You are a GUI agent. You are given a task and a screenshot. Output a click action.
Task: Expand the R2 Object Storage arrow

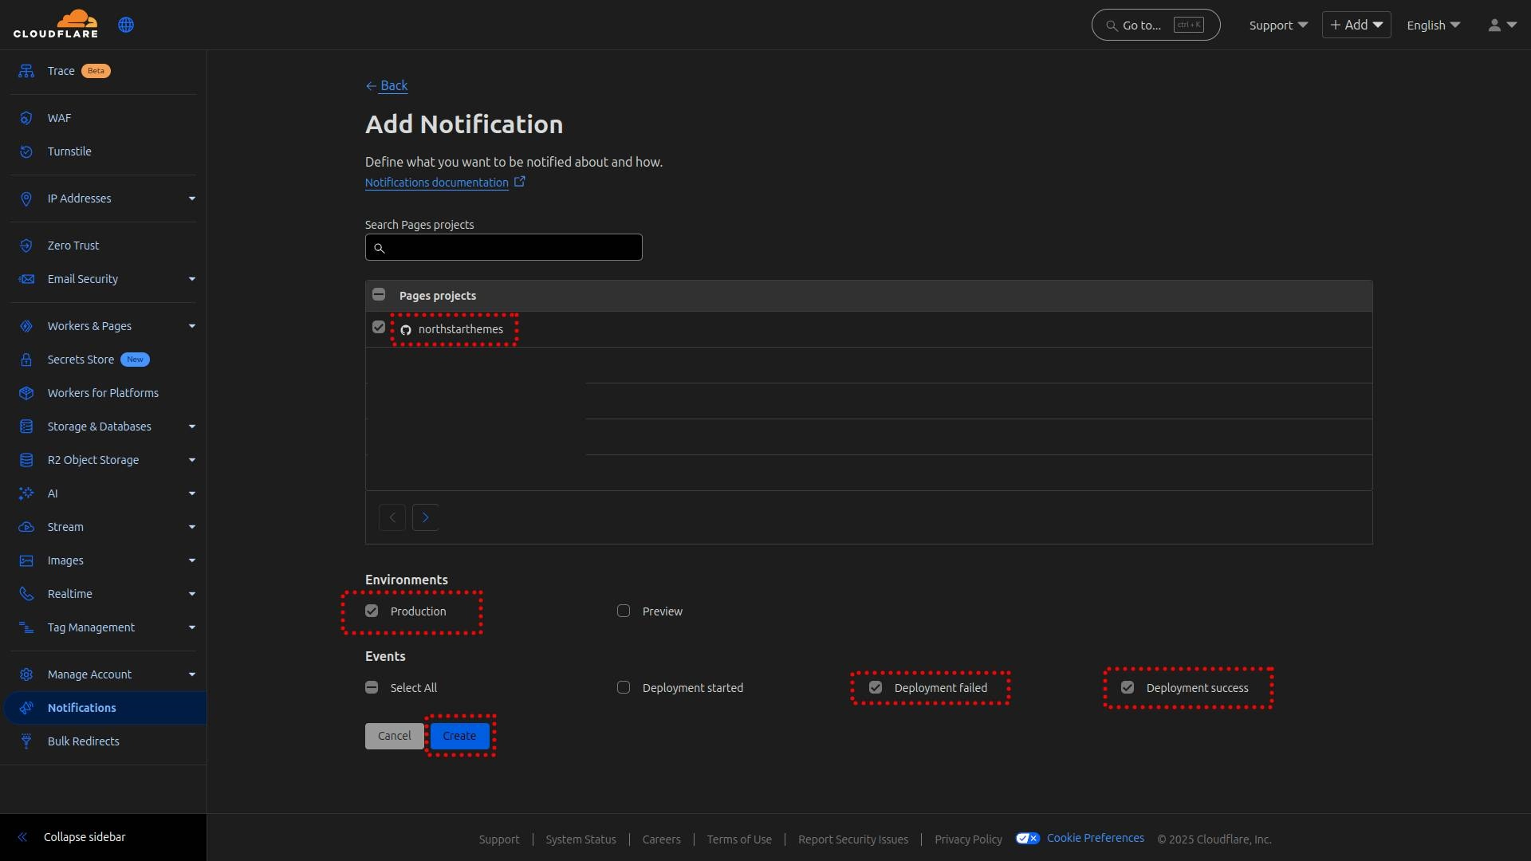[x=192, y=460]
